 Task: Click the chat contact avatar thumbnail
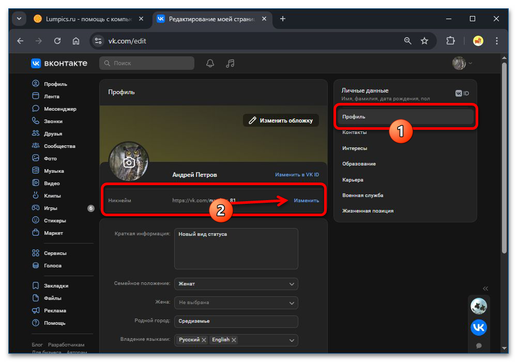click(479, 306)
